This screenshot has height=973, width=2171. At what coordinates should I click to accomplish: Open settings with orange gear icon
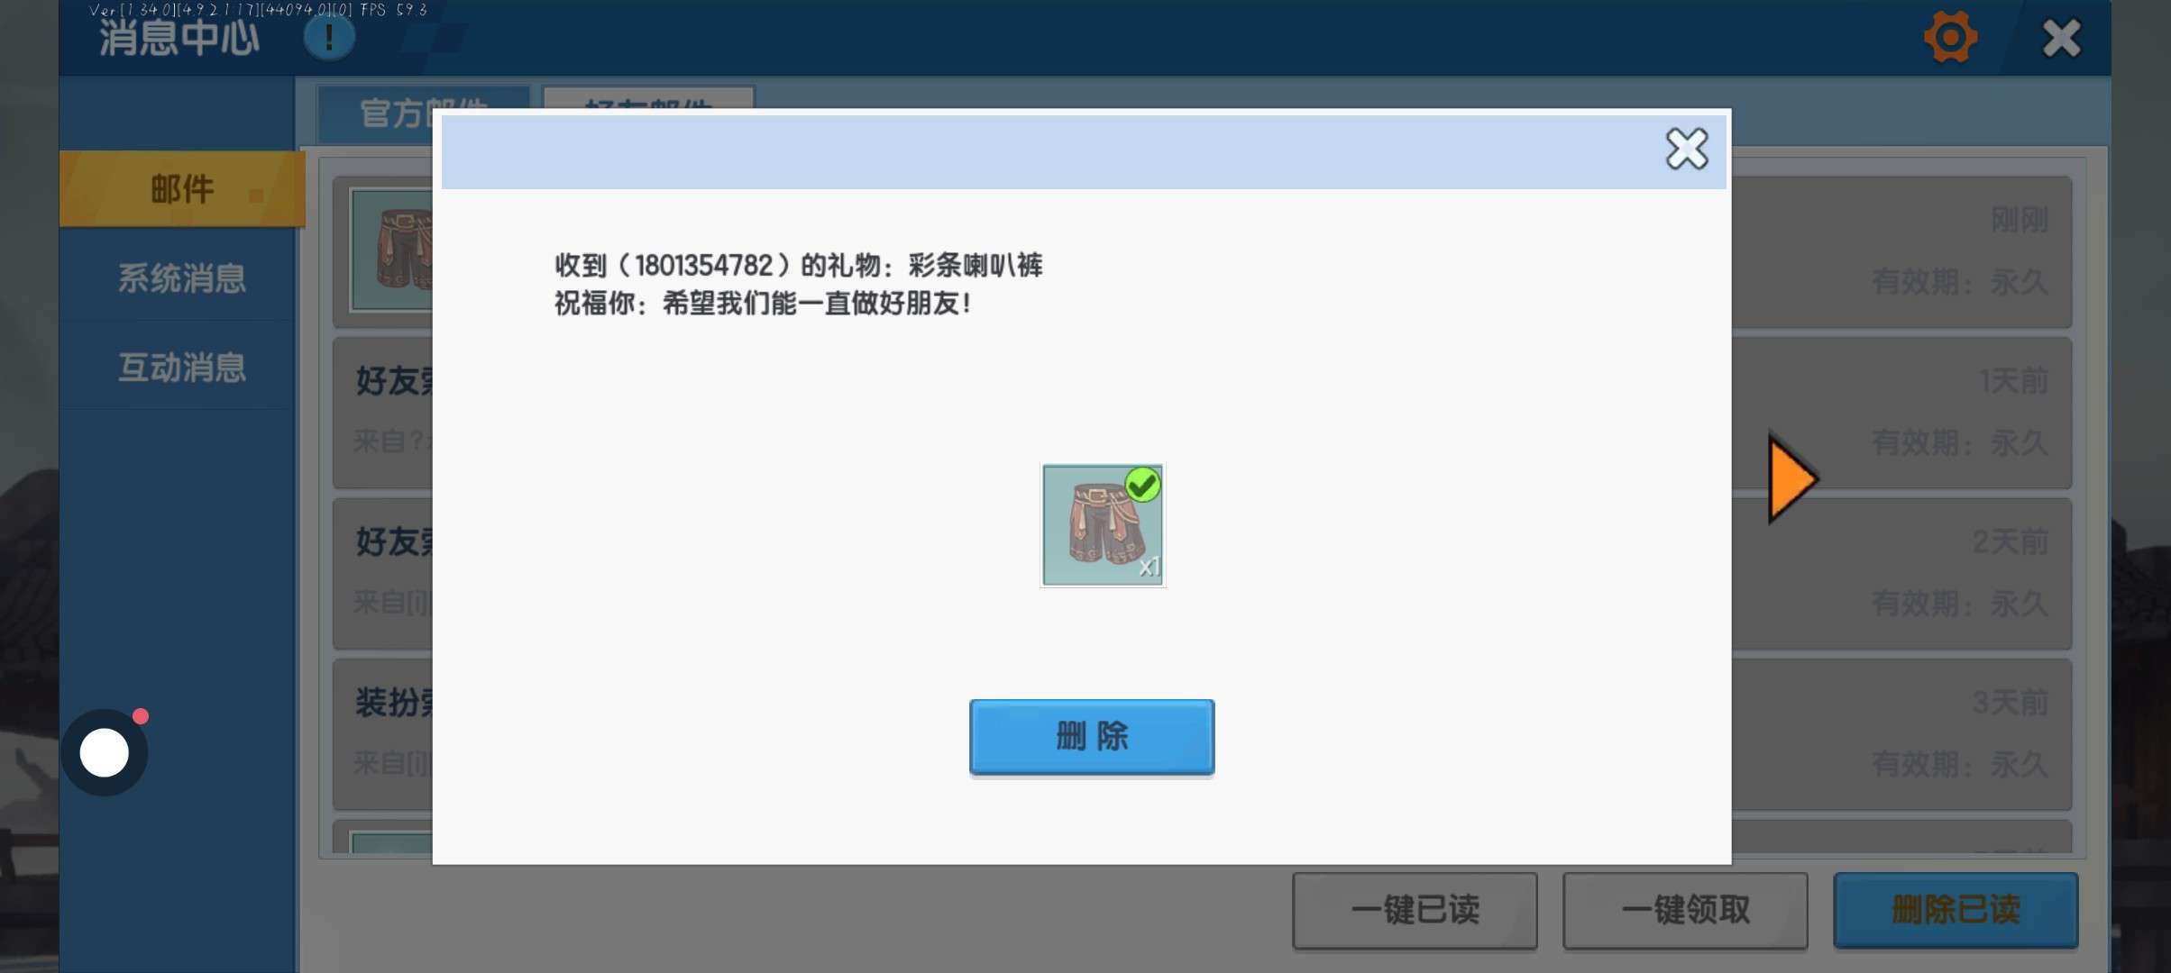point(1950,38)
